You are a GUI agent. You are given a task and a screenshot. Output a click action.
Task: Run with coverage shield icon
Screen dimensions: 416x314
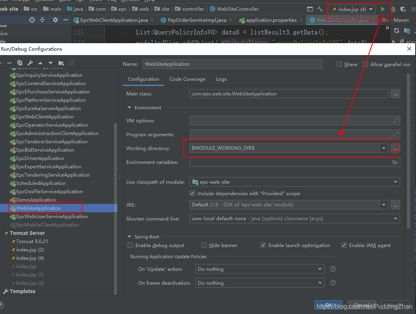point(403,9)
